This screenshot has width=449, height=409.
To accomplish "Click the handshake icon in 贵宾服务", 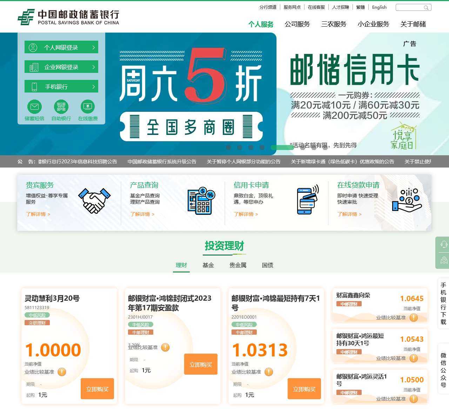I will 94,201.
